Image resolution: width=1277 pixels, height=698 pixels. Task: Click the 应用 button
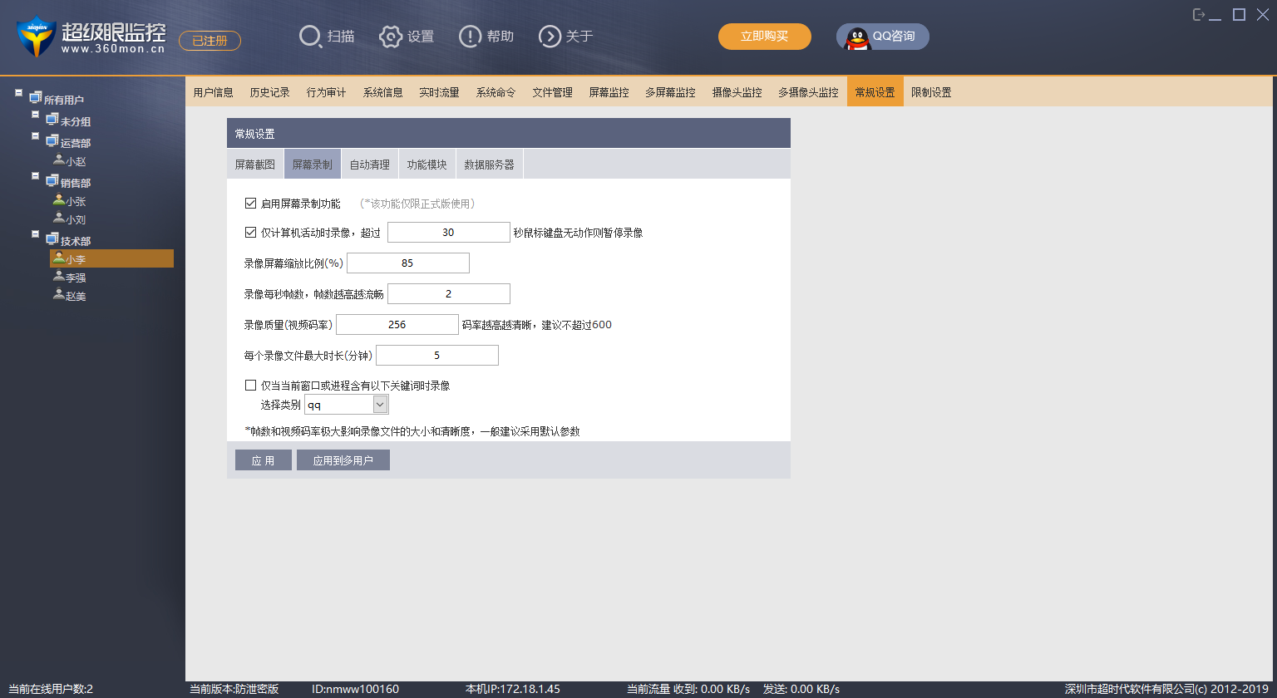pyautogui.click(x=263, y=460)
